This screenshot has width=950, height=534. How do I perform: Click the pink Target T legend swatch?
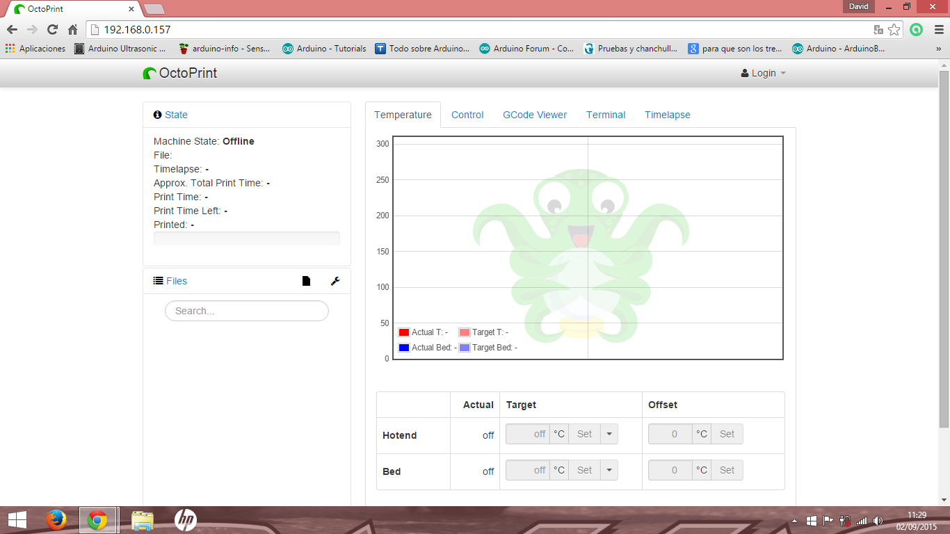465,332
